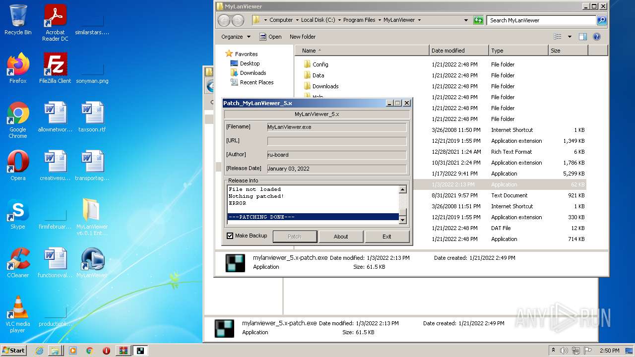Open Action Center flag icon
Screen dimensions: 635x357
click(x=588, y=351)
